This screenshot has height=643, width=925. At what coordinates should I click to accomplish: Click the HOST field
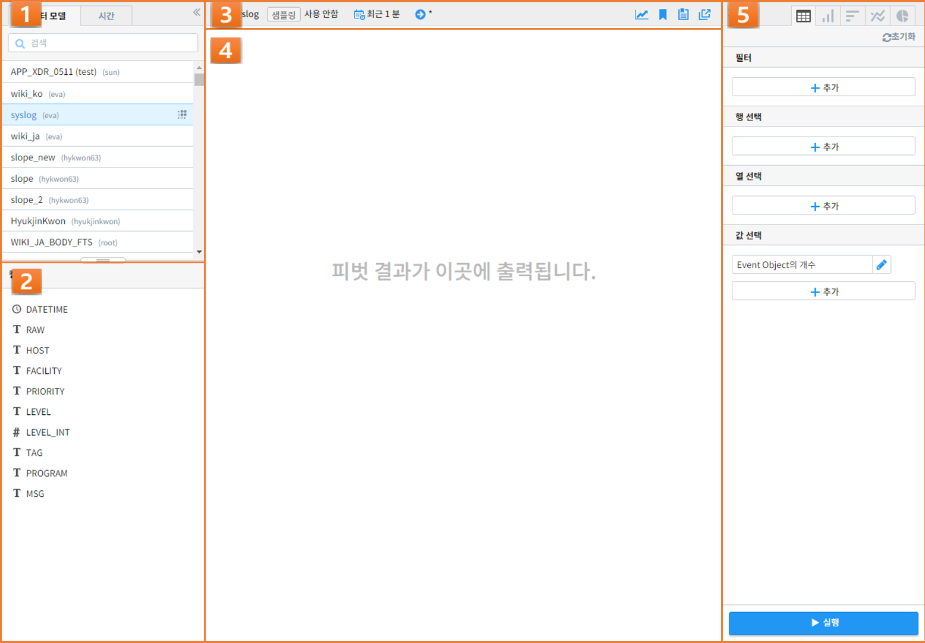click(32, 350)
